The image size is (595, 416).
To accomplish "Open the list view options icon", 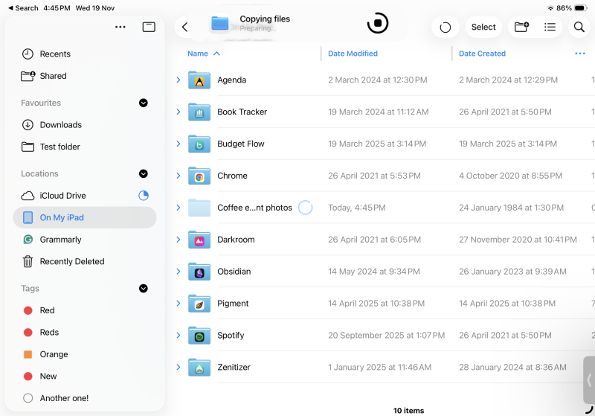I will click(550, 27).
